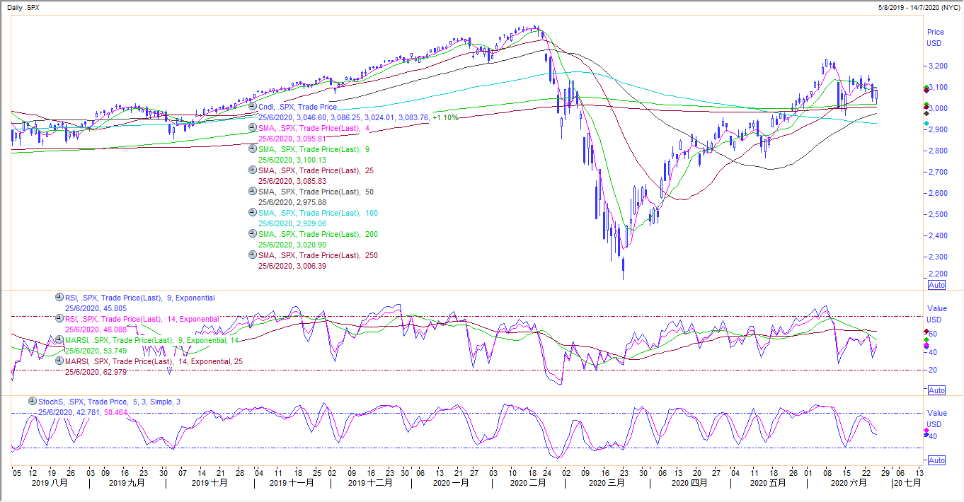
Task: Select the SMA Trade Price(Last) 100 label
Action: pyautogui.click(x=318, y=213)
